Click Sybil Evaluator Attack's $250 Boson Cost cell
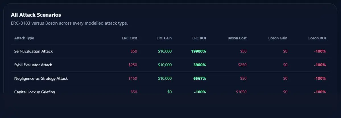This screenshot has height=118, width=341. coord(242,65)
